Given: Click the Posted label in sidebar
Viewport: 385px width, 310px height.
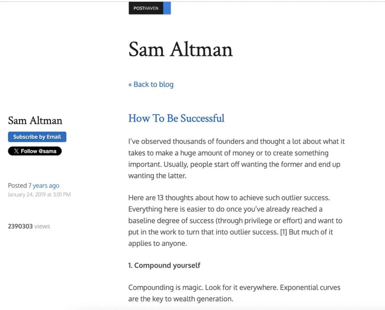Looking at the screenshot, I should point(17,186).
